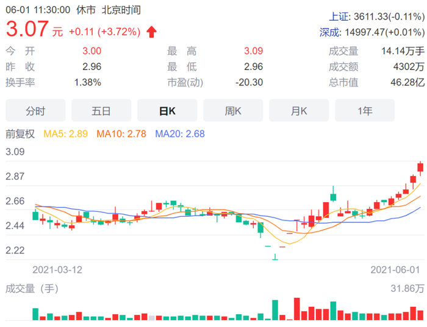Toggle the MA20 moving average label
The image size is (427, 327).
click(x=180, y=133)
